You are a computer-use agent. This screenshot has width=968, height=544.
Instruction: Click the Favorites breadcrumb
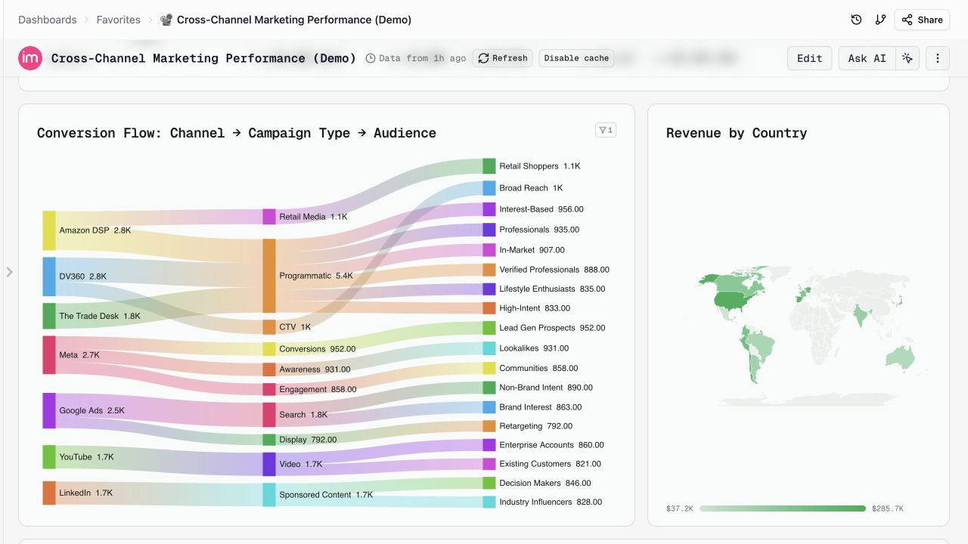(x=118, y=20)
